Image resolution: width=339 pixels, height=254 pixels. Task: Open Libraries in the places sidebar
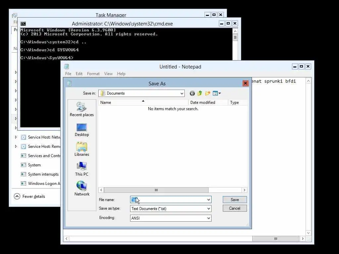[82, 149]
